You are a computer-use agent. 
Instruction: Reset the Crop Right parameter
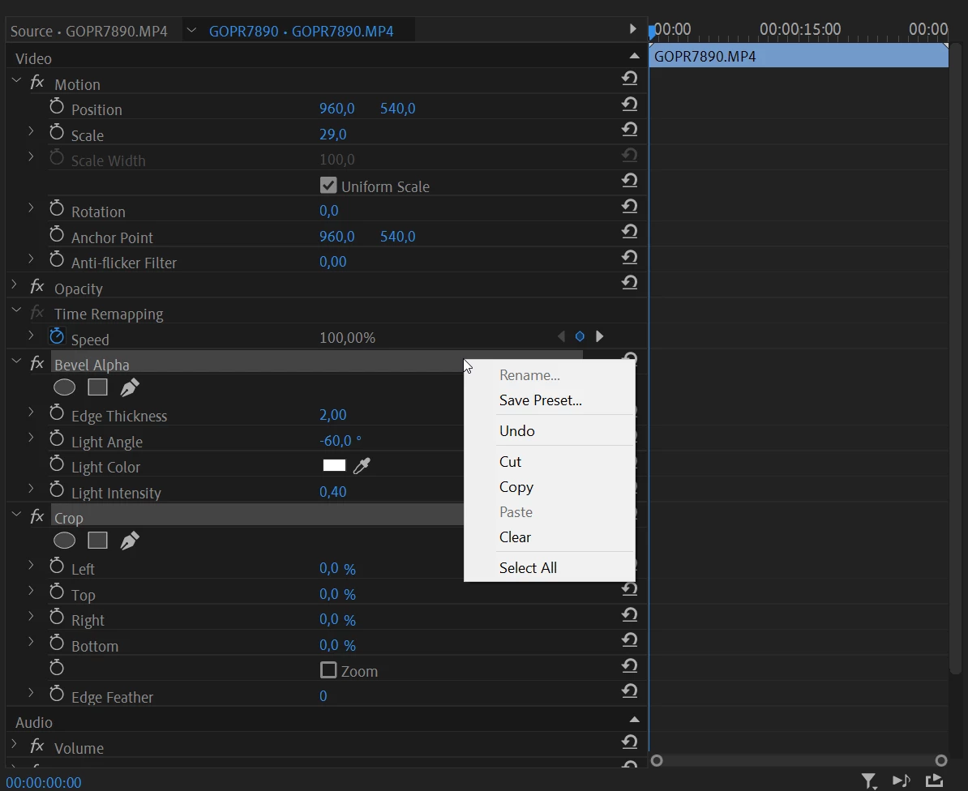coord(629,615)
